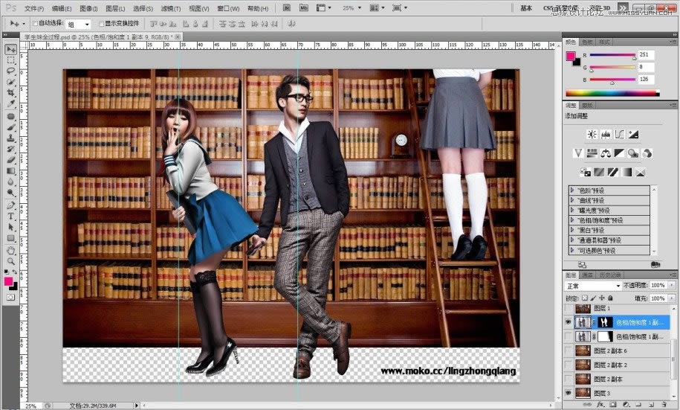Pick the Horizontal Type tool
The image size is (680, 410).
point(11,216)
